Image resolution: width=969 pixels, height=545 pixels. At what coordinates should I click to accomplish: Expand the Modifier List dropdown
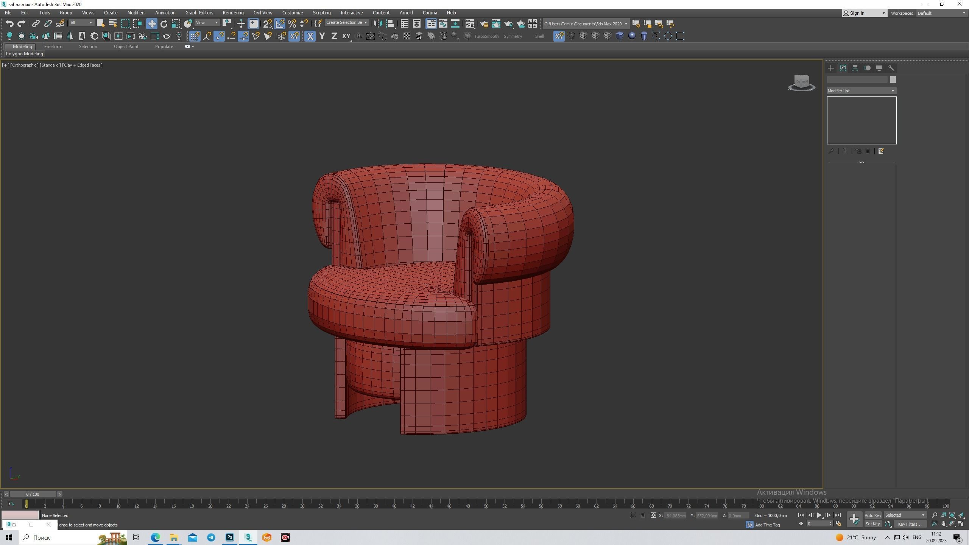click(x=861, y=91)
